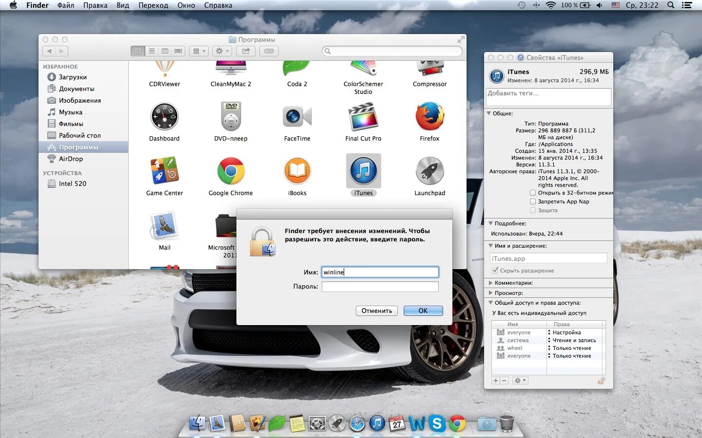Open the Файл menu
Screen dimensions: 702x438
point(65,5)
